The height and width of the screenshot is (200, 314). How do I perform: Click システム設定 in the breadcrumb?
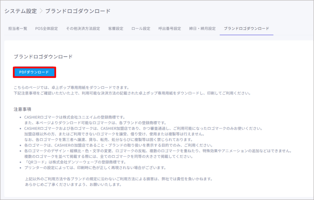(20, 11)
